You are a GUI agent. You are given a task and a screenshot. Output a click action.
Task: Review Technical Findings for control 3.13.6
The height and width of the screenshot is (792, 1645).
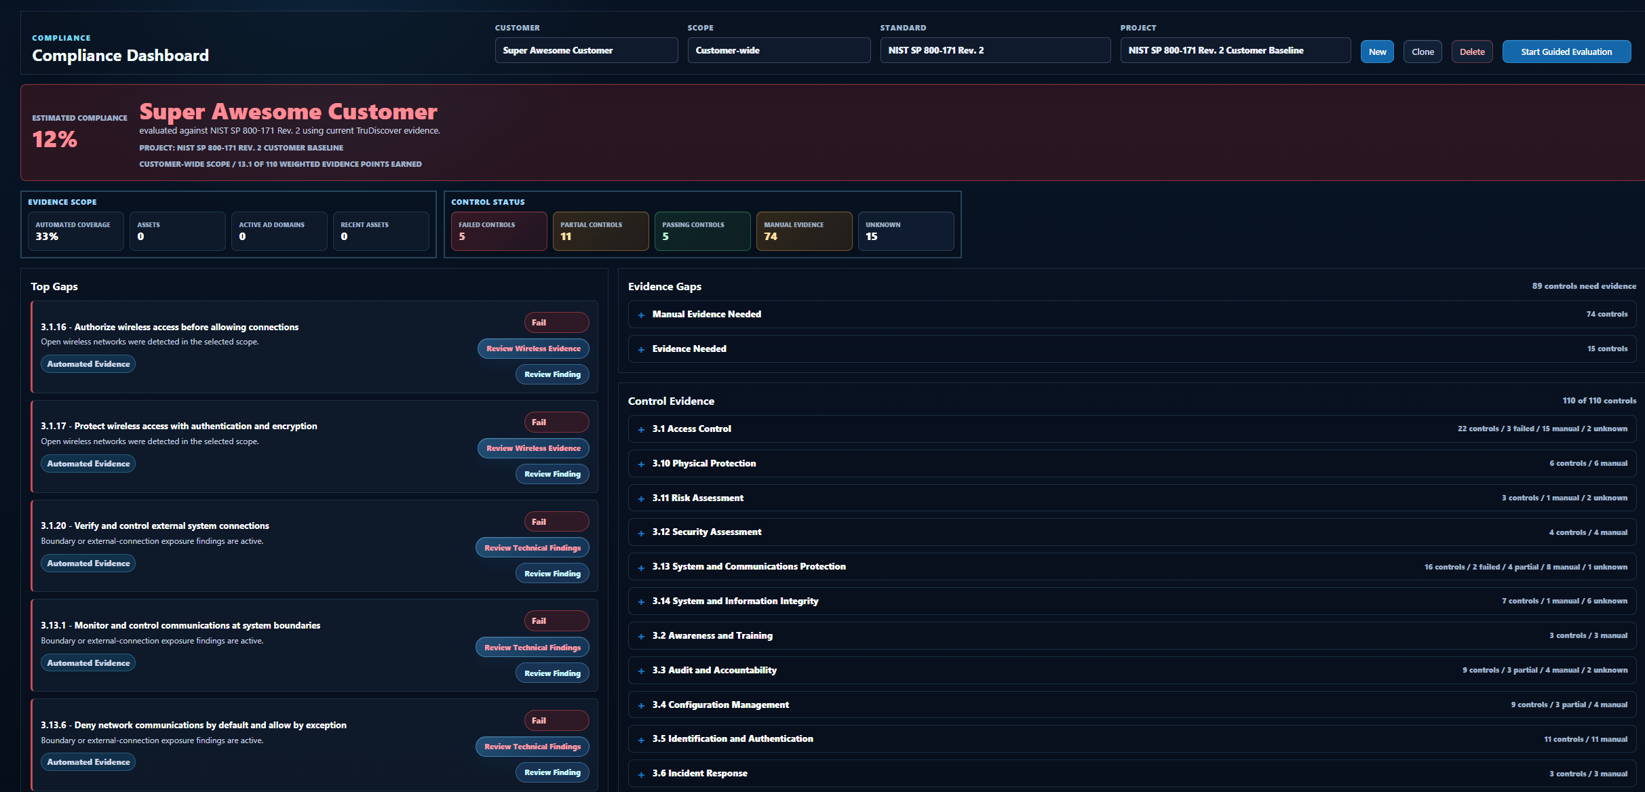[533, 747]
